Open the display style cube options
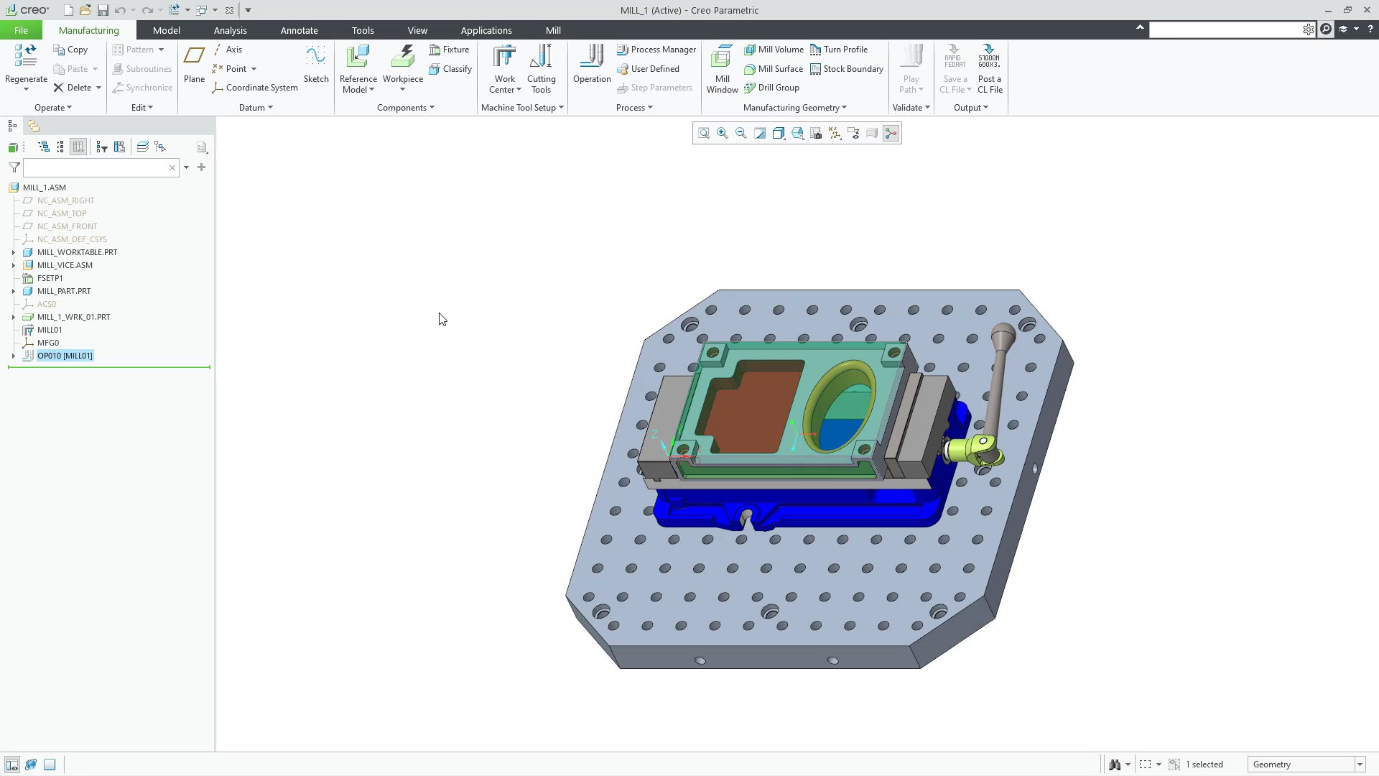The image size is (1379, 776). tap(779, 133)
